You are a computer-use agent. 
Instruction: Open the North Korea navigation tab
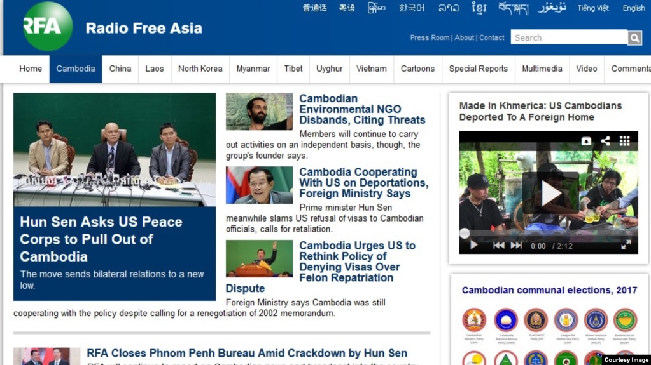[x=200, y=69]
